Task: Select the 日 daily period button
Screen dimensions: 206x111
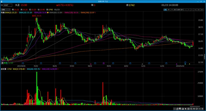Action: coord(165,10)
